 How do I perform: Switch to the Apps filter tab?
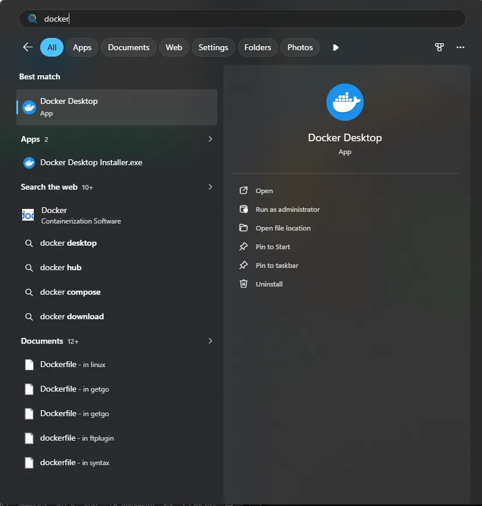coord(82,47)
